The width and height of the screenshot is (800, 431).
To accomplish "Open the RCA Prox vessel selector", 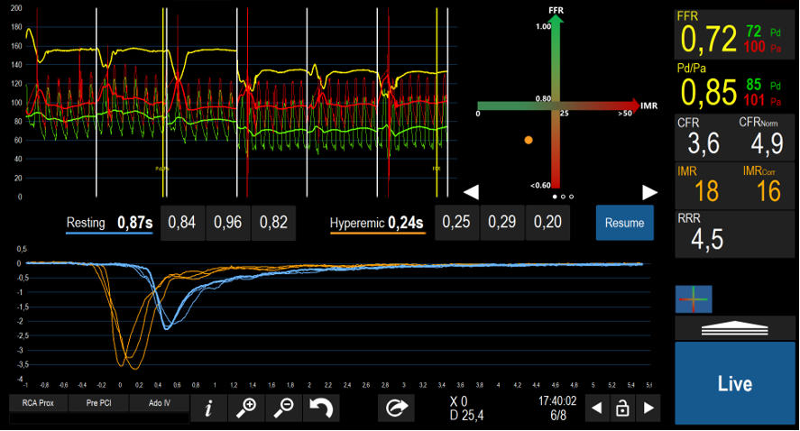I will [38, 403].
